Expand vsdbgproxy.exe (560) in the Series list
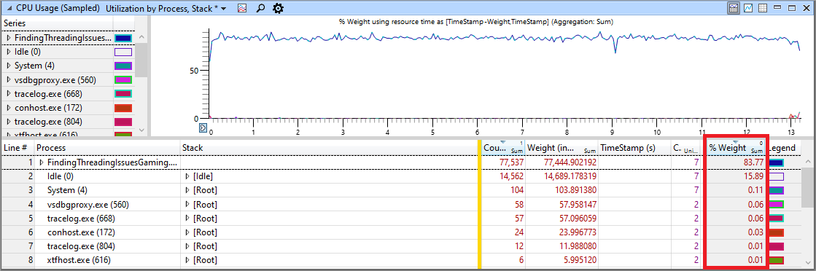 point(8,80)
